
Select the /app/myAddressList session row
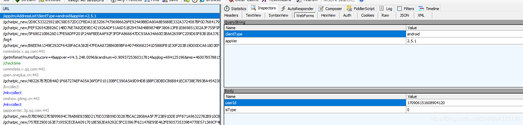click(x=110, y=16)
